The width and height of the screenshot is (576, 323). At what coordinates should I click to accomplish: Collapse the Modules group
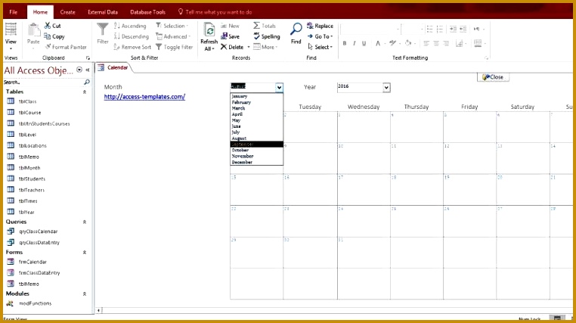click(85, 294)
